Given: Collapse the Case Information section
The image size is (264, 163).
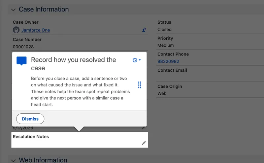Looking at the screenshot, I should click(13, 10).
